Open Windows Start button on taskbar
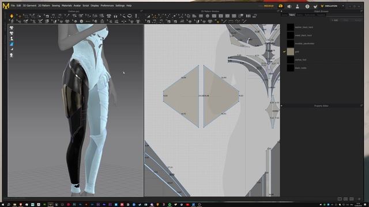 tap(2, 205)
